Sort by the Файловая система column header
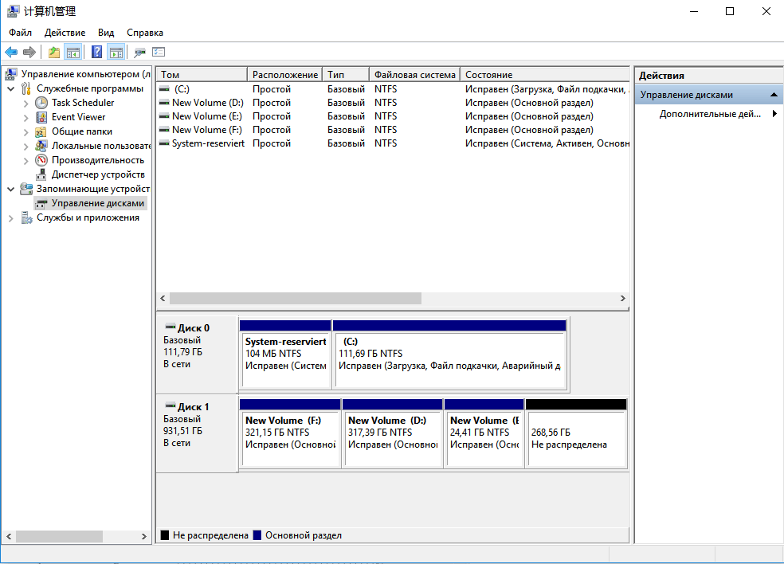This screenshot has height=564, width=784. tap(414, 75)
